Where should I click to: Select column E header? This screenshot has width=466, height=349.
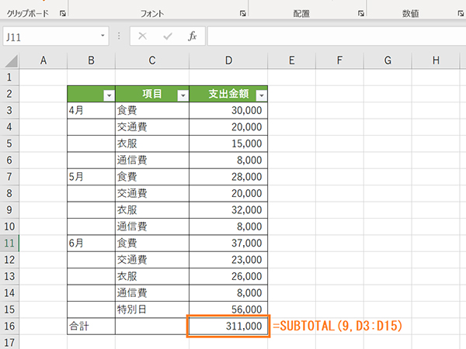pos(292,60)
